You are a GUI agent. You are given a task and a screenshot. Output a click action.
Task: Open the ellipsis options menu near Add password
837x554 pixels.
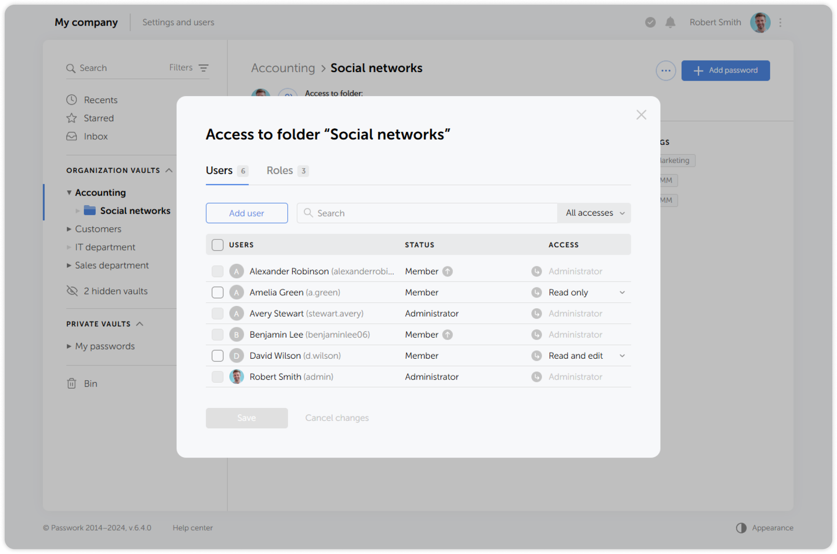pos(666,70)
